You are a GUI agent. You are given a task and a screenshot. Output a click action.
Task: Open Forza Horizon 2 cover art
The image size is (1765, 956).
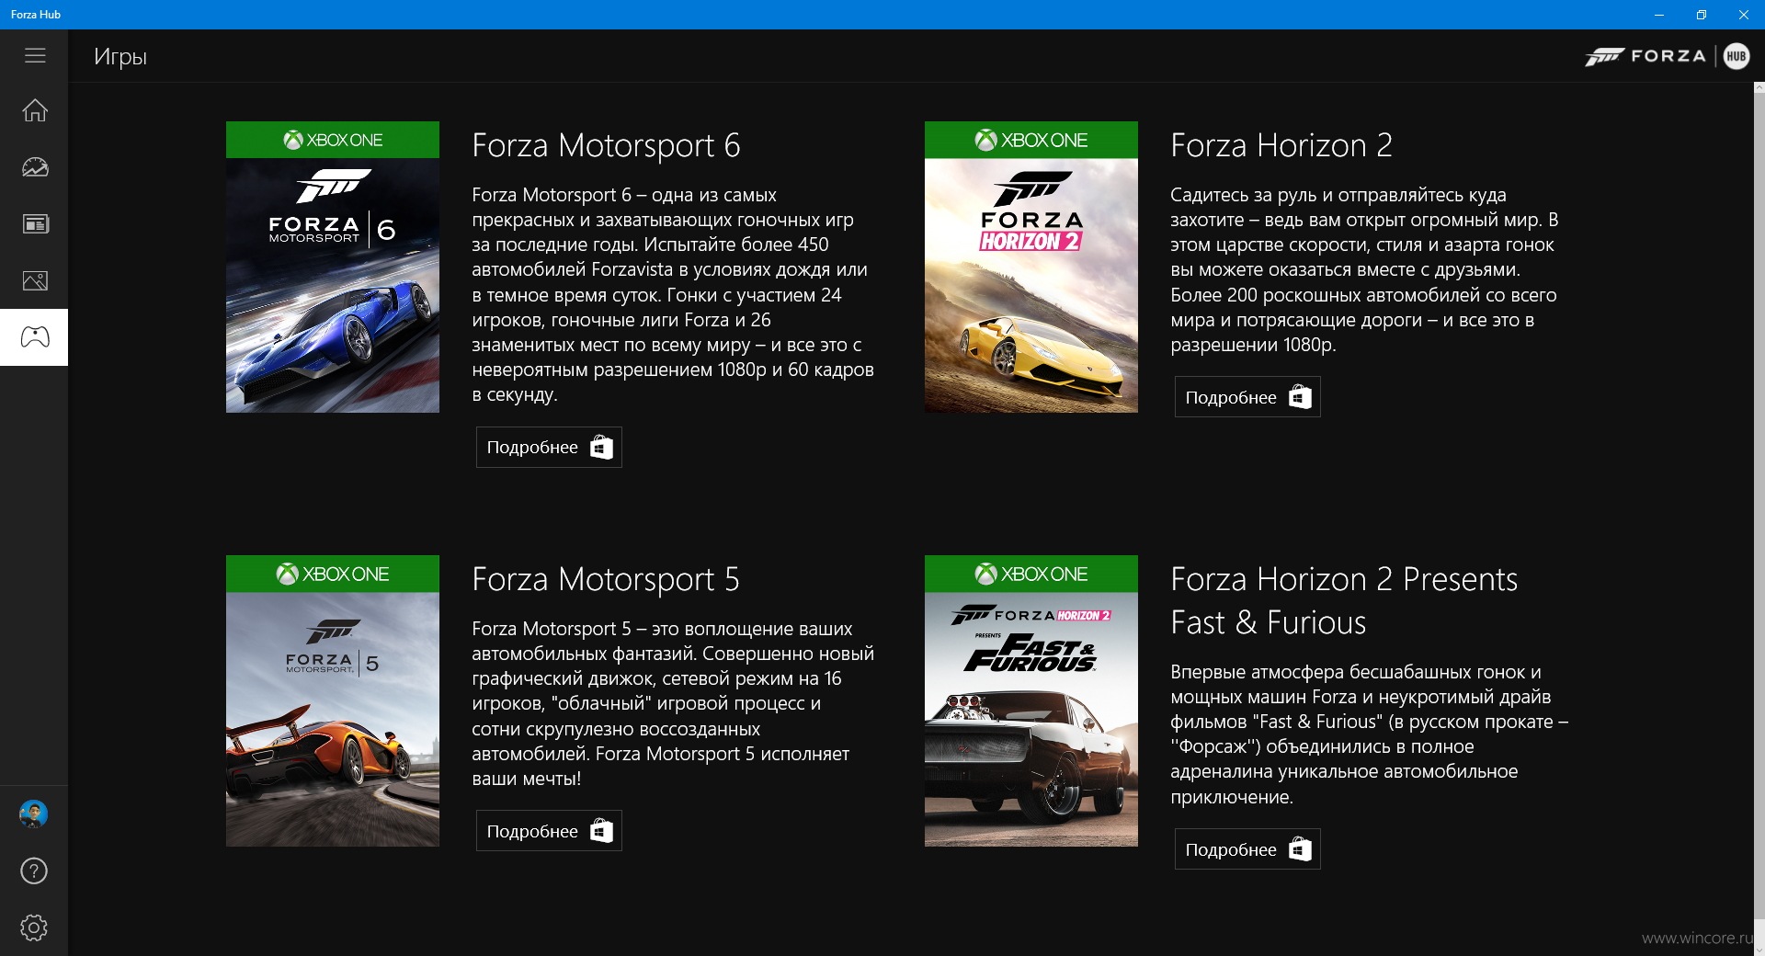coord(1031,267)
